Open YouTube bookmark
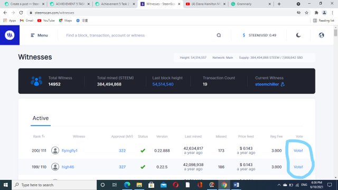 (x=46, y=21)
